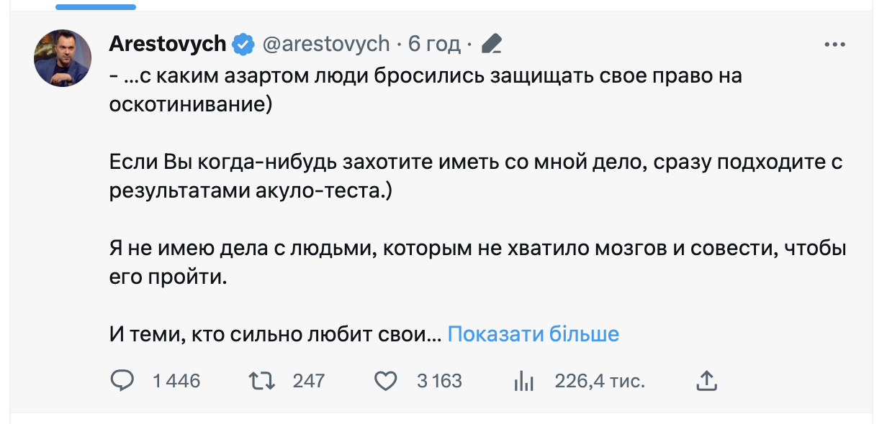Like the post with the heart icon
This screenshot has height=424, width=887.
387,381
